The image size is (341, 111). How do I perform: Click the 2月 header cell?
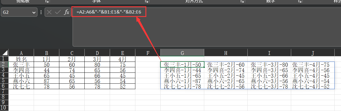point(72,59)
